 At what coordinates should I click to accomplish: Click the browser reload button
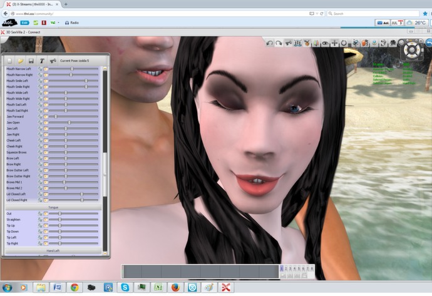[322, 14]
